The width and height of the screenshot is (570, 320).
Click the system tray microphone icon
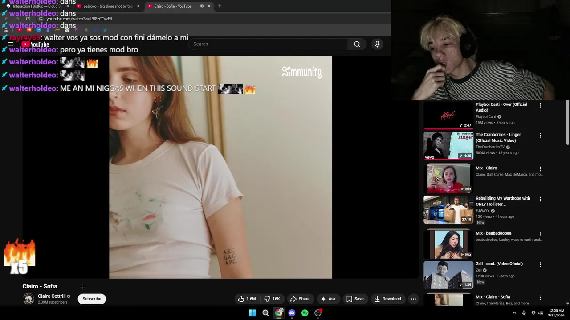click(x=524, y=313)
